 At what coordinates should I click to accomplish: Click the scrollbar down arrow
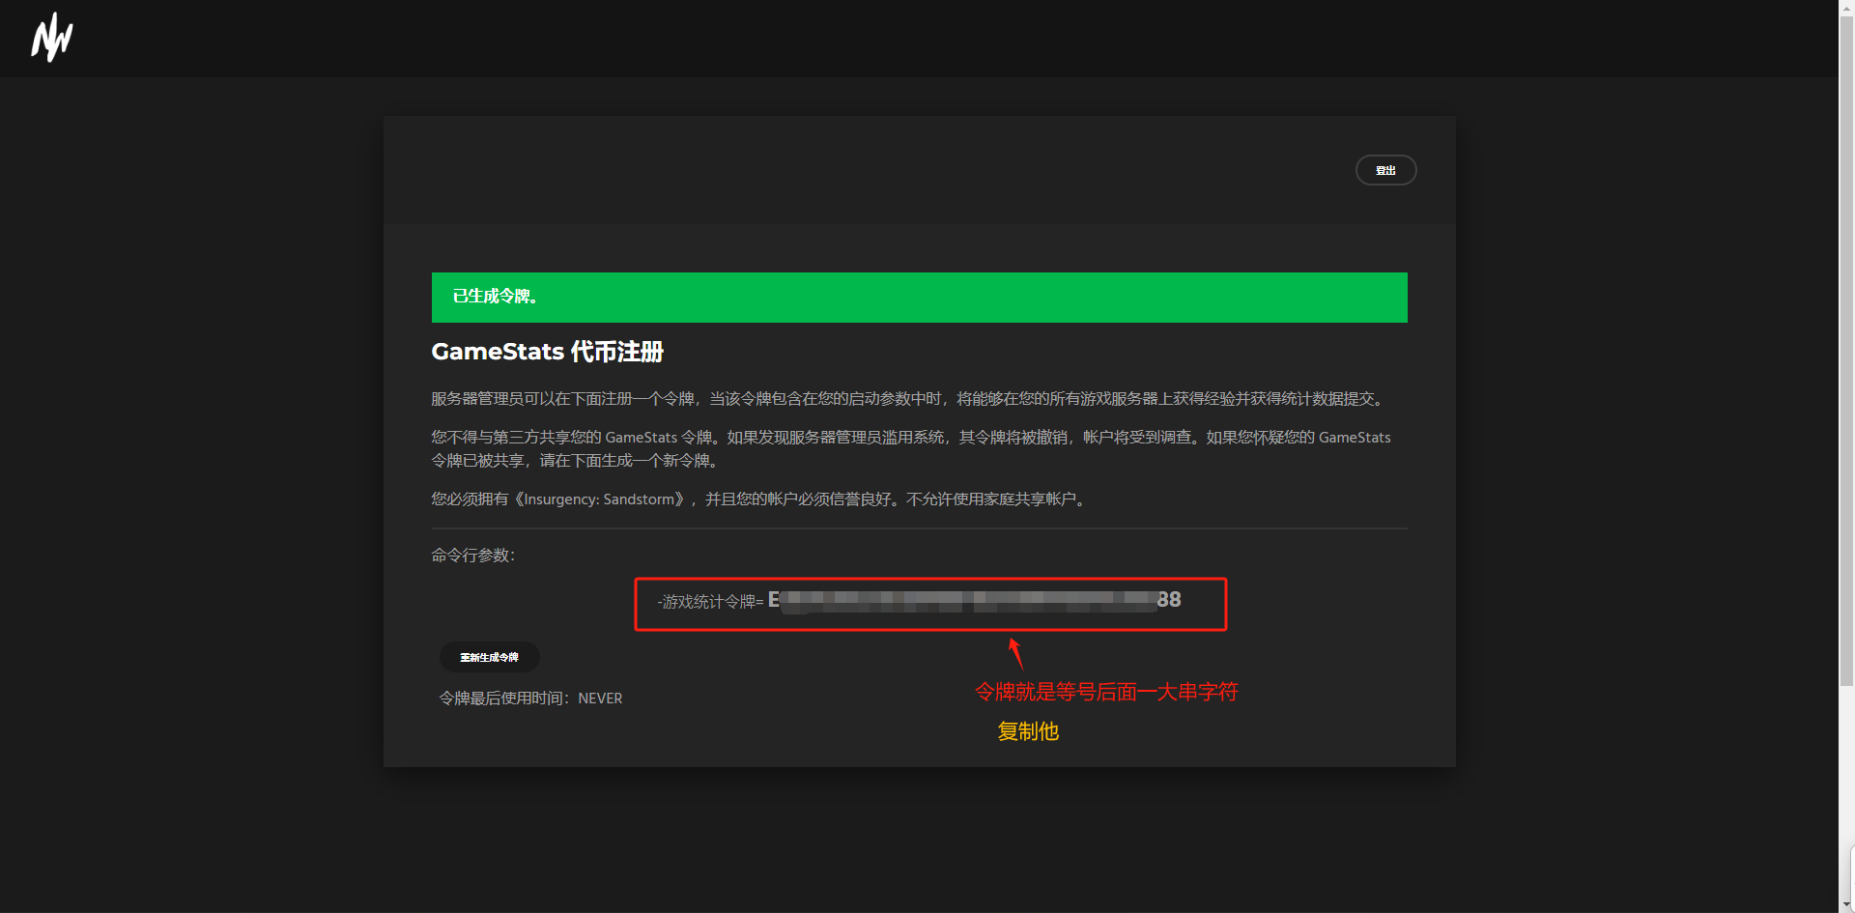click(1846, 905)
